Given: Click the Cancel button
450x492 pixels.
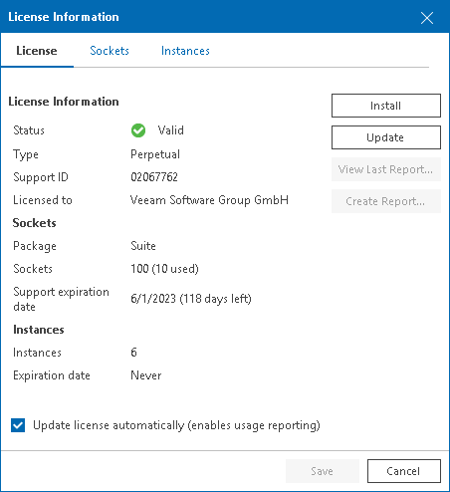Looking at the screenshot, I should pos(404,471).
